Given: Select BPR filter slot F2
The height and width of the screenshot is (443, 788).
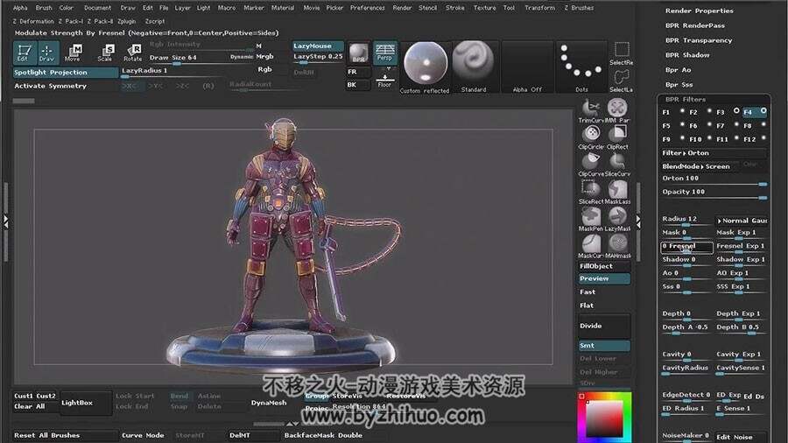Looking at the screenshot, I should click(x=700, y=112).
